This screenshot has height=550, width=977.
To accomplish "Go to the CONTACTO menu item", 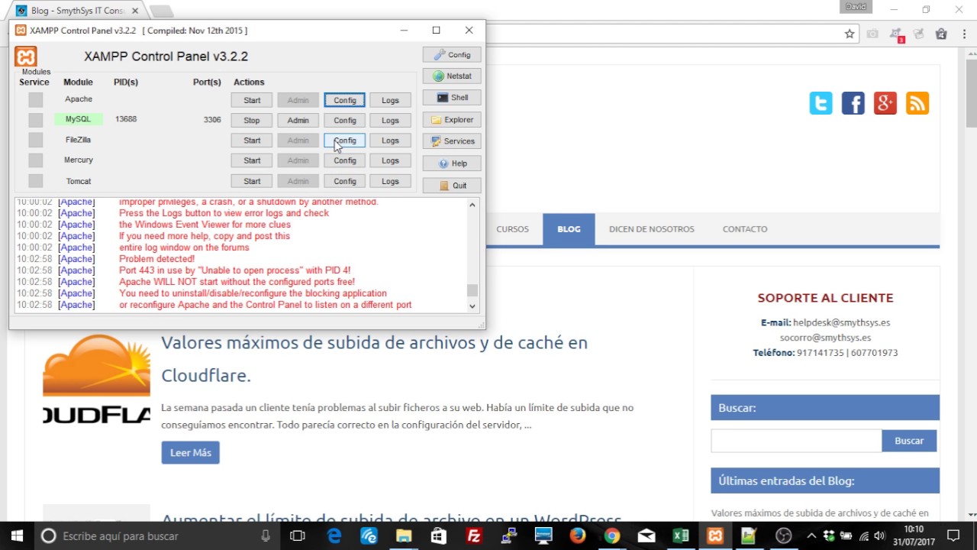I will [x=744, y=229].
